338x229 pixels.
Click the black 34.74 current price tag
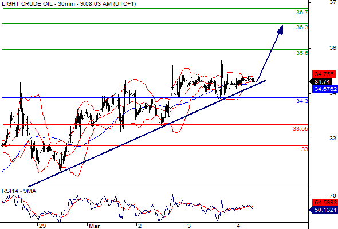[321, 82]
